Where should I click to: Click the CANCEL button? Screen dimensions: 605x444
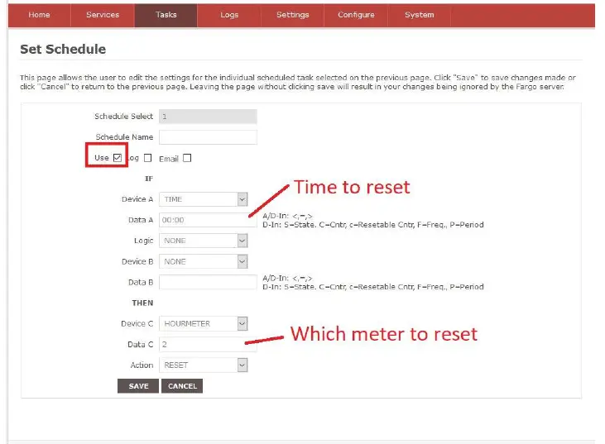[x=182, y=386]
